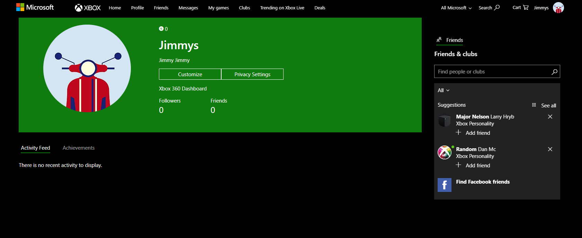Click the Customize button
The image size is (582, 238).
(x=190, y=74)
